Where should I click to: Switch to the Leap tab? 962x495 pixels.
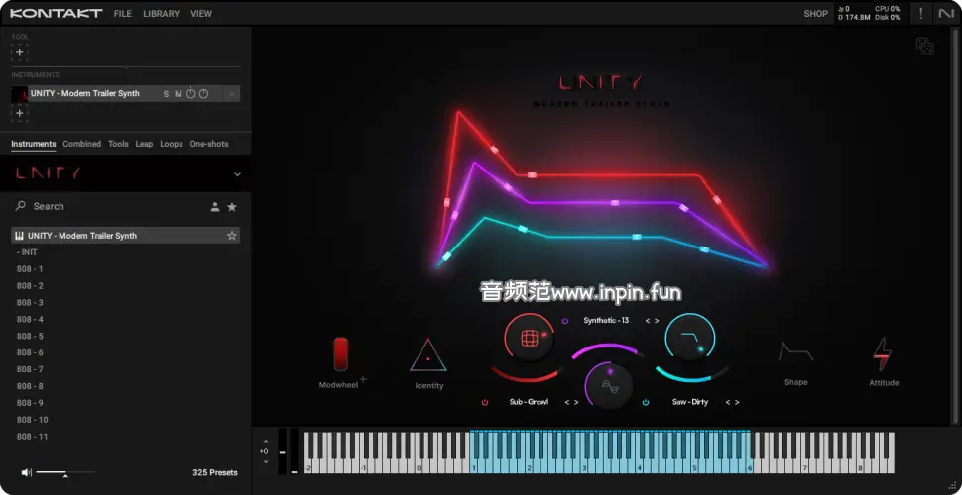144,144
